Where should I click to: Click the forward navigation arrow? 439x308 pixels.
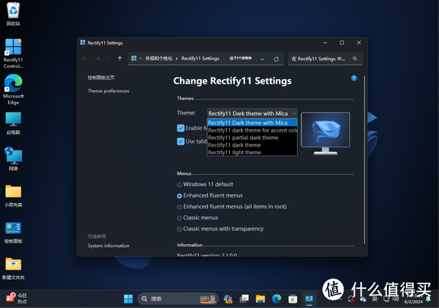97,58
